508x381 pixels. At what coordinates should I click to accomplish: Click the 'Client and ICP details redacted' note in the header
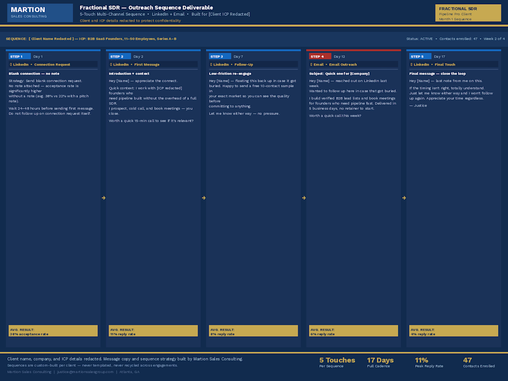[130, 20]
